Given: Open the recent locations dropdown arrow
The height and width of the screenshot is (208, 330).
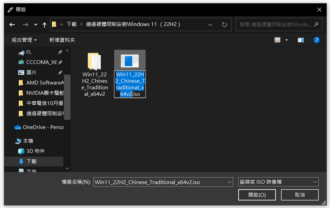Looking at the screenshot, I should click(x=36, y=25).
